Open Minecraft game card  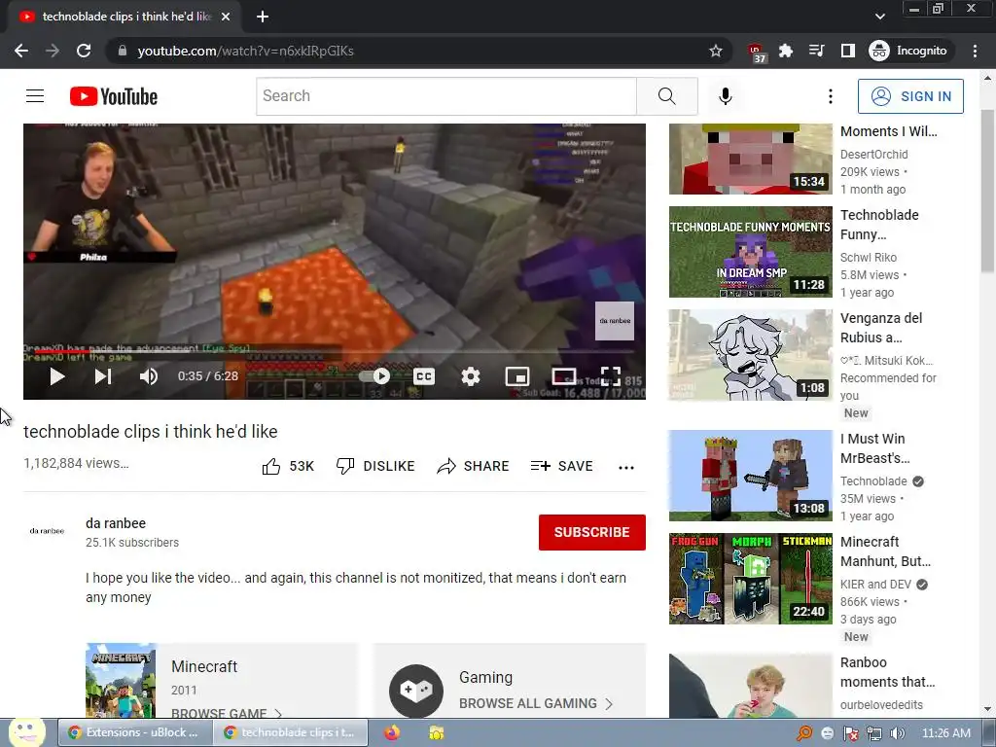[x=222, y=680]
